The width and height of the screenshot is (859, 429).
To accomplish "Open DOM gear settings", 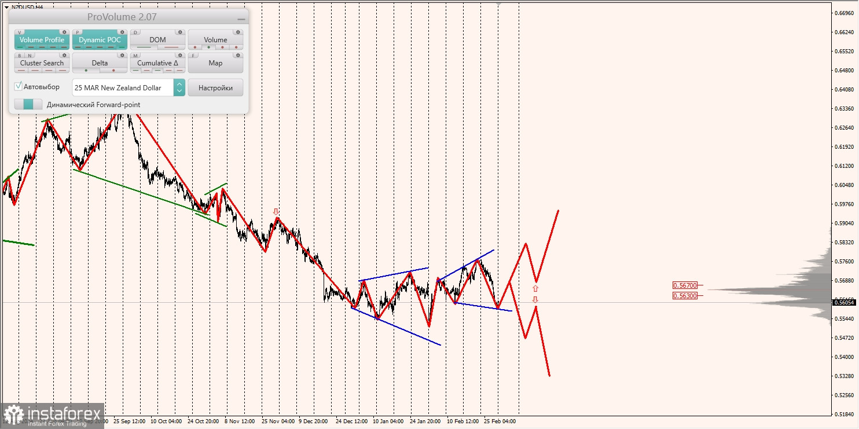I will point(180,32).
